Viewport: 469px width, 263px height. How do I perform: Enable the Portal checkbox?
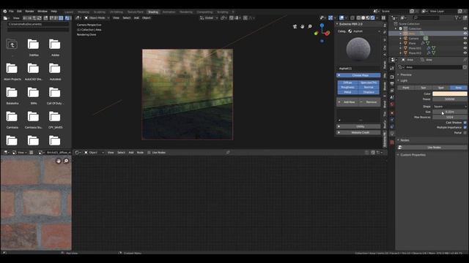coord(465,133)
